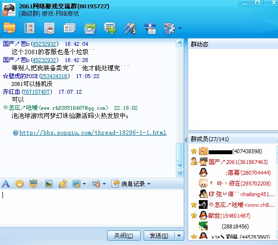Click the QQ number 253434316 link

tap(54, 76)
